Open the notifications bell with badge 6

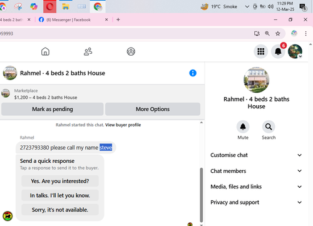pyautogui.click(x=278, y=51)
